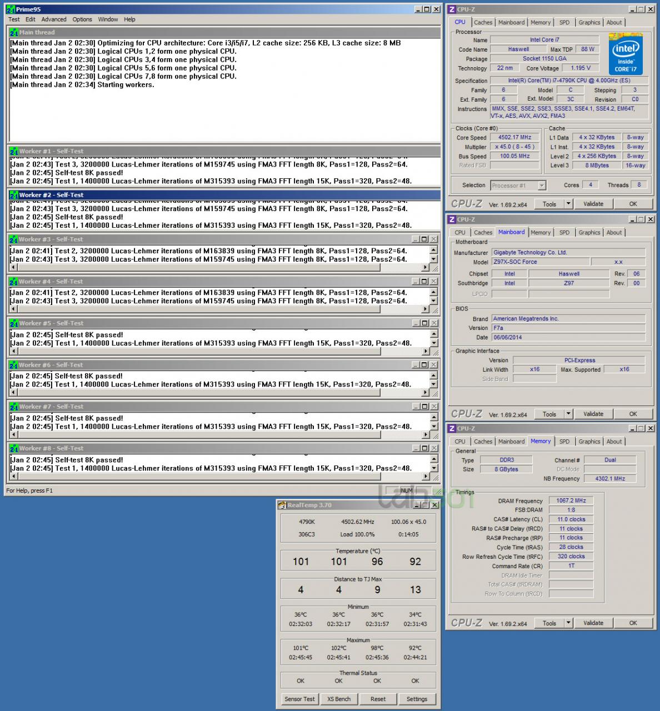660x711 pixels.
Task: Click Reset button in RealTemp
Action: (378, 699)
